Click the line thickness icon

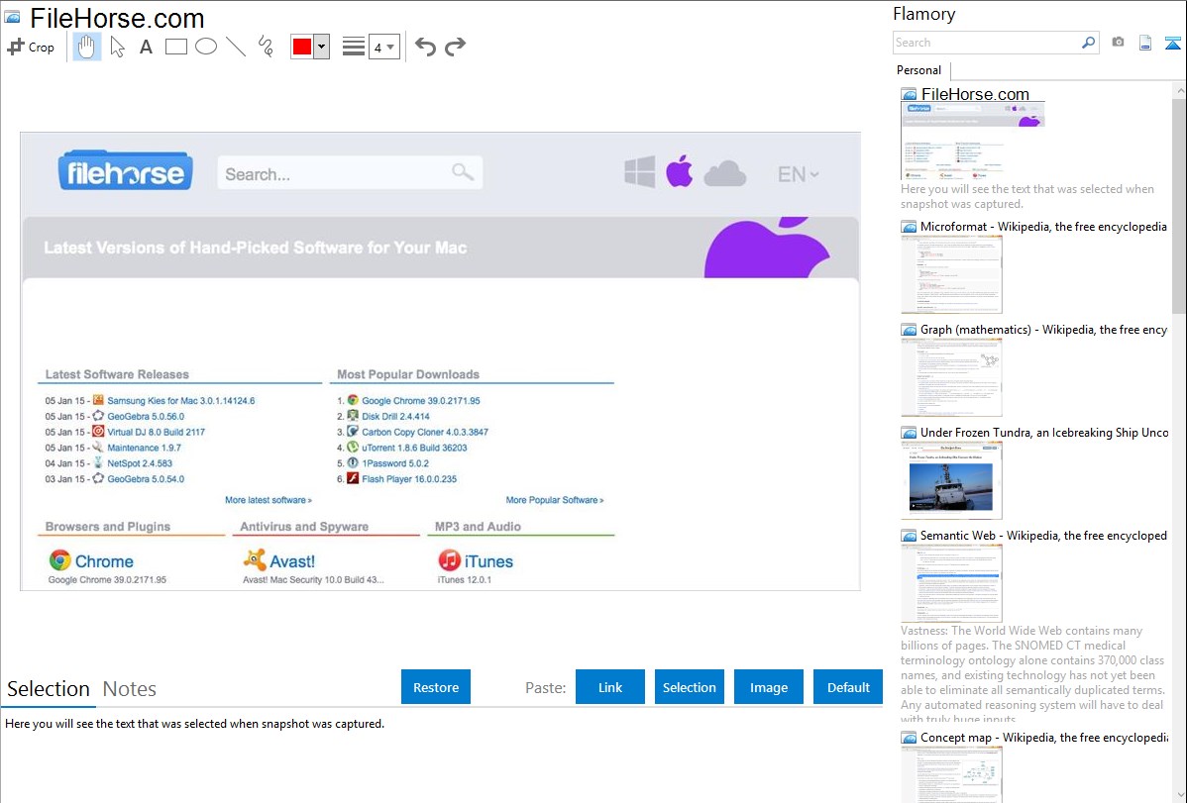point(354,47)
